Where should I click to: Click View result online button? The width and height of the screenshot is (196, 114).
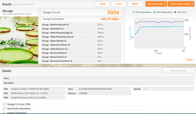[181, 4]
